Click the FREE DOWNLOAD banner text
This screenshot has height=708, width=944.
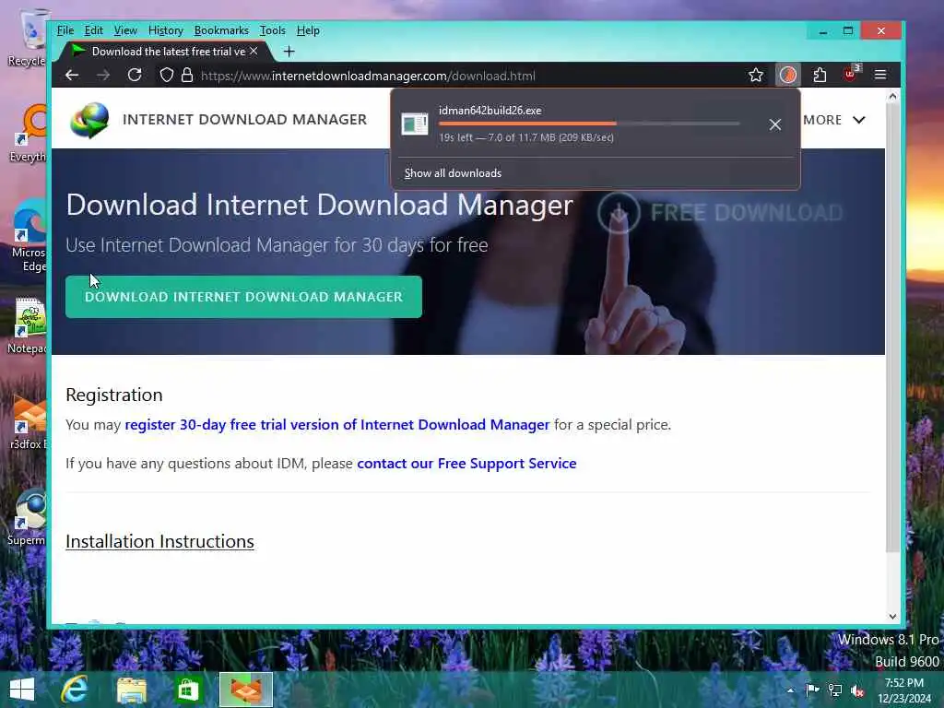[745, 213]
